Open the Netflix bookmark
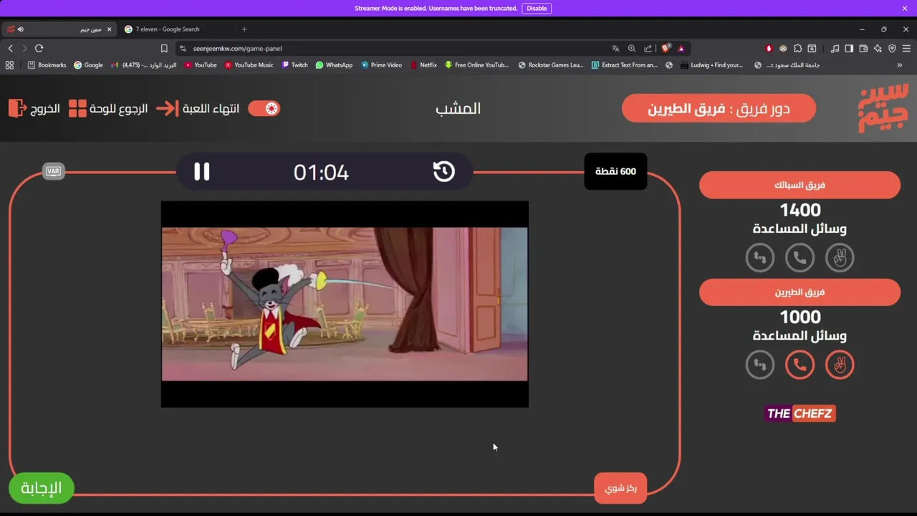This screenshot has width=917, height=516. (x=423, y=64)
